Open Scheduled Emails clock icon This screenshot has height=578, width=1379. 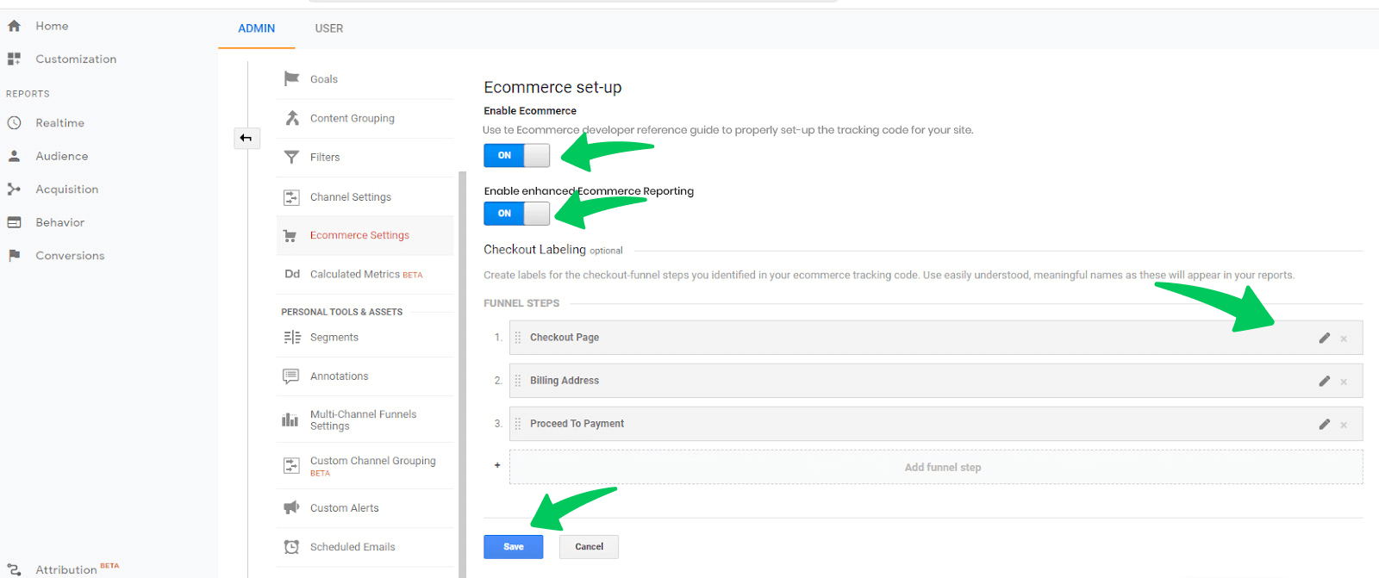pos(291,546)
